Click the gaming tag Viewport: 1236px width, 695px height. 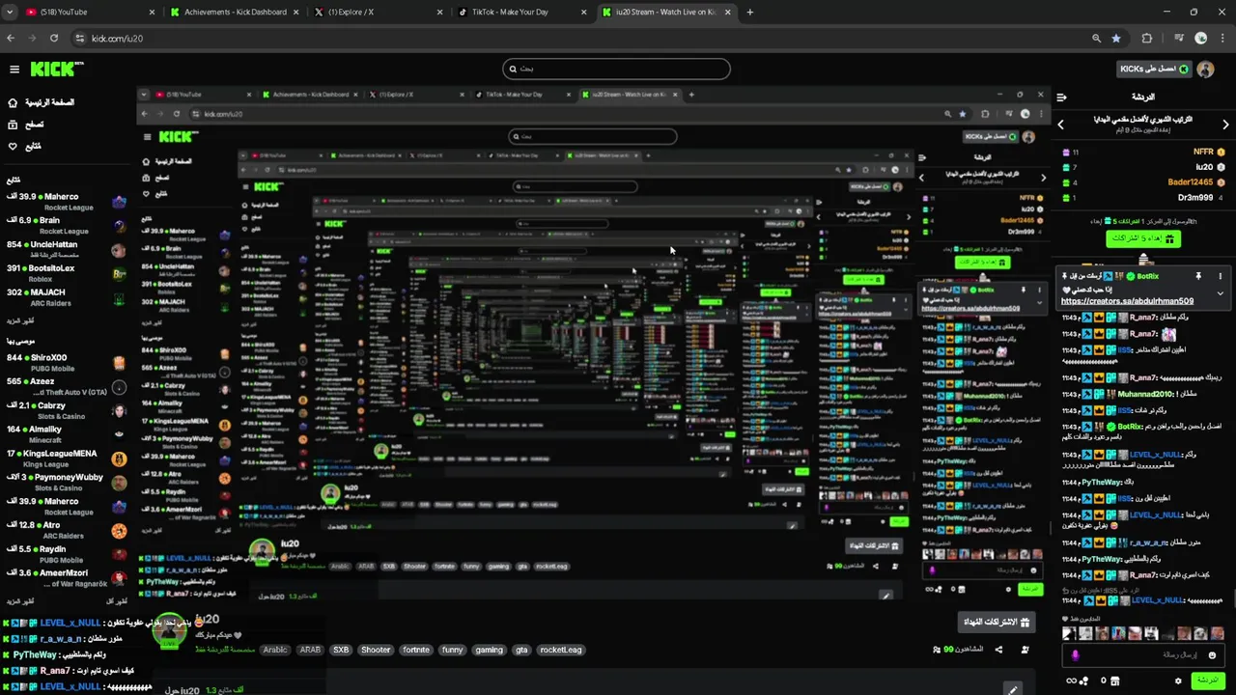490,650
